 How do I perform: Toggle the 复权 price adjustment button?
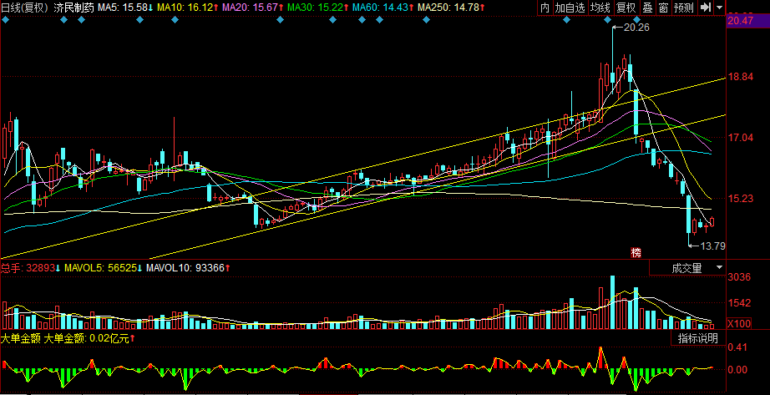pos(626,8)
